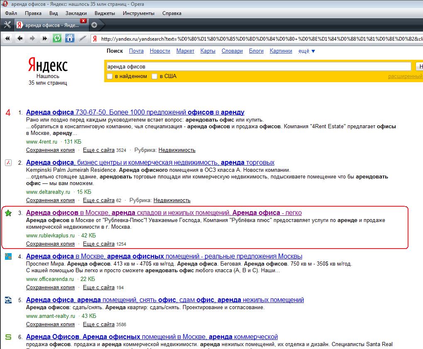
Task: Open the Вид menu
Action: 54,13
